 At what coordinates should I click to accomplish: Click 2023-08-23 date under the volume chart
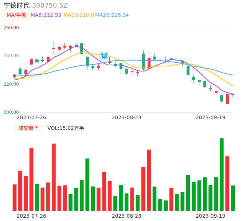(126, 216)
